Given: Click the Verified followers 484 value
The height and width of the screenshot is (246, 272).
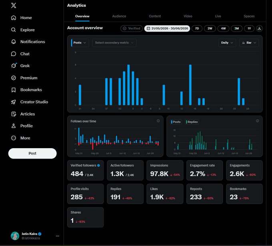Looking at the screenshot, I should (x=77, y=174).
